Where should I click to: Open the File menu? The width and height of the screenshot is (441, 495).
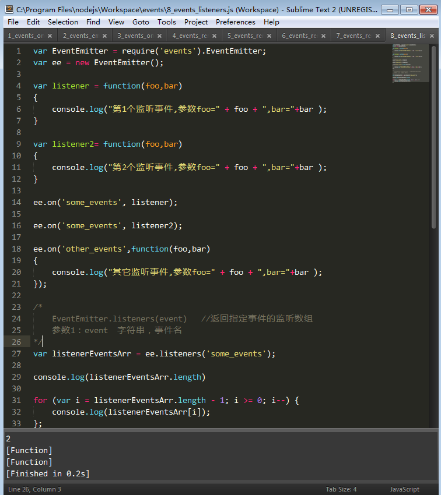pyautogui.click(x=13, y=22)
